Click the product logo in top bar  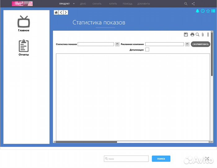[x=22, y=4]
